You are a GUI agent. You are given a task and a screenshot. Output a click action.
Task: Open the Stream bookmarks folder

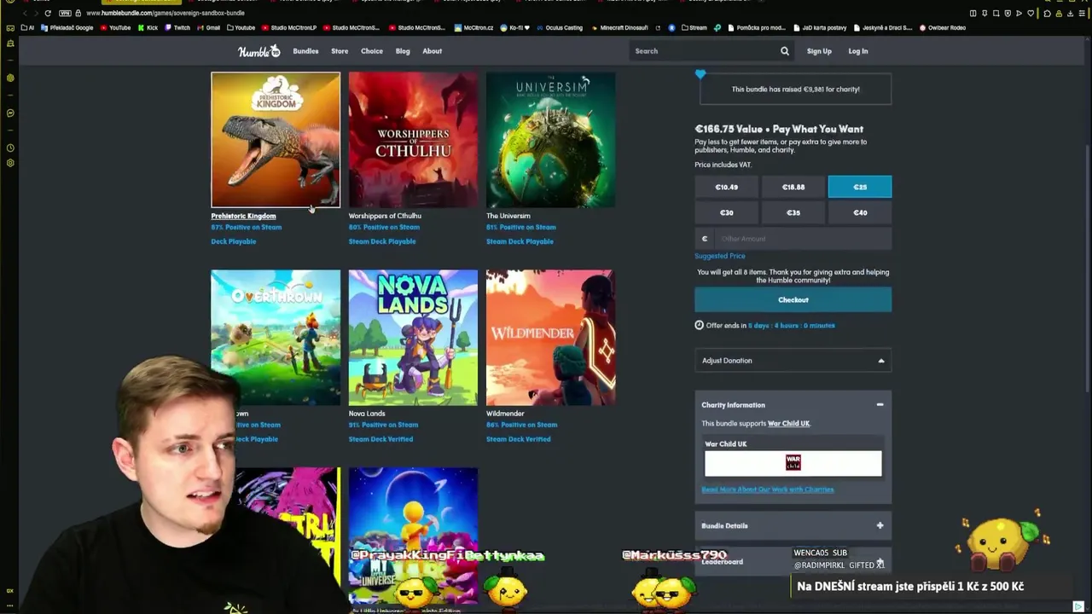click(694, 27)
